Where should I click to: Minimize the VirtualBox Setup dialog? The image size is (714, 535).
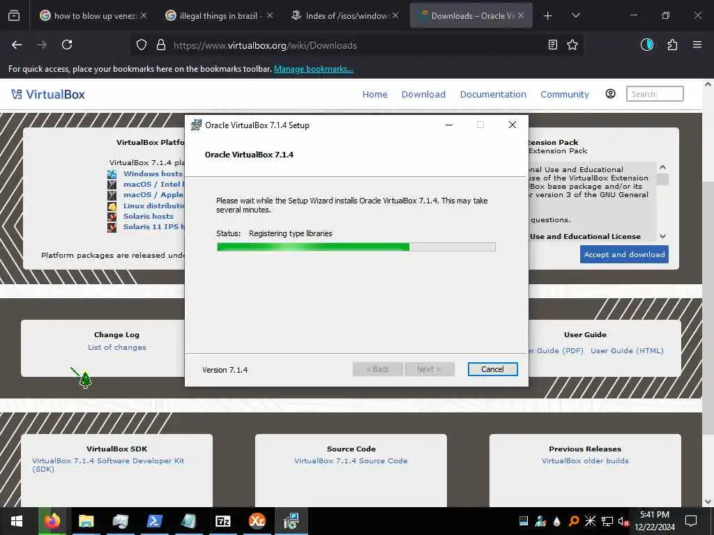pyautogui.click(x=449, y=125)
